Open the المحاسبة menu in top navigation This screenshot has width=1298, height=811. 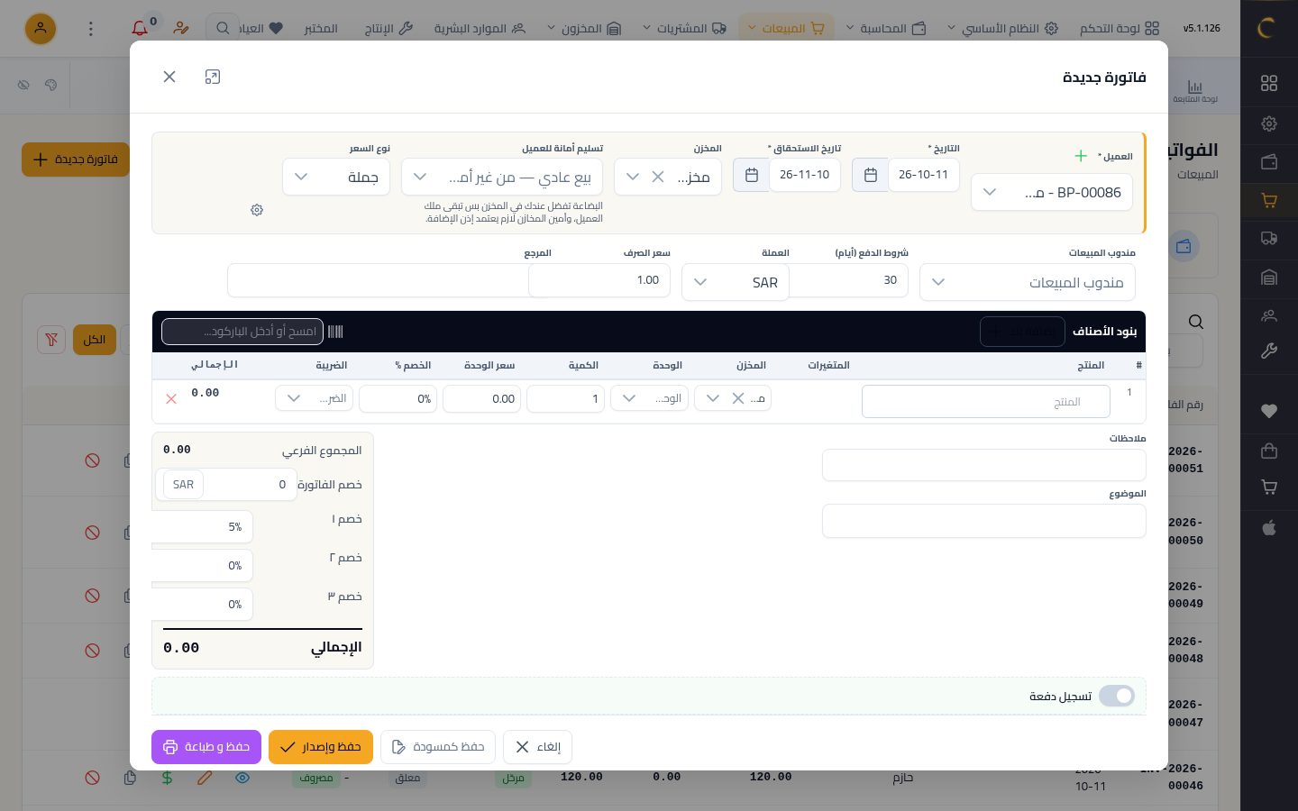tap(888, 29)
